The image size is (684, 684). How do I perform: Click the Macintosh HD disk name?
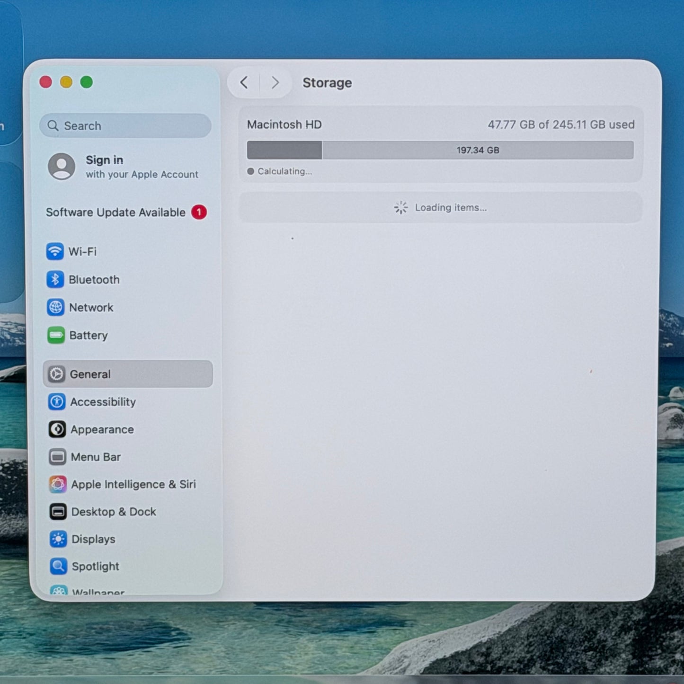tap(284, 124)
